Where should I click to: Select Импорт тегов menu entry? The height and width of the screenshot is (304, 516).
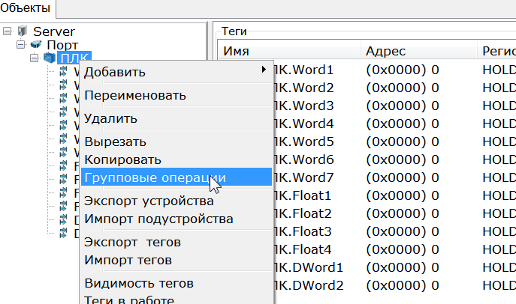[128, 260]
